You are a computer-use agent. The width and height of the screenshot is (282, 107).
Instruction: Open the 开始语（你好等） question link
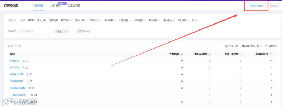[x=19, y=95]
